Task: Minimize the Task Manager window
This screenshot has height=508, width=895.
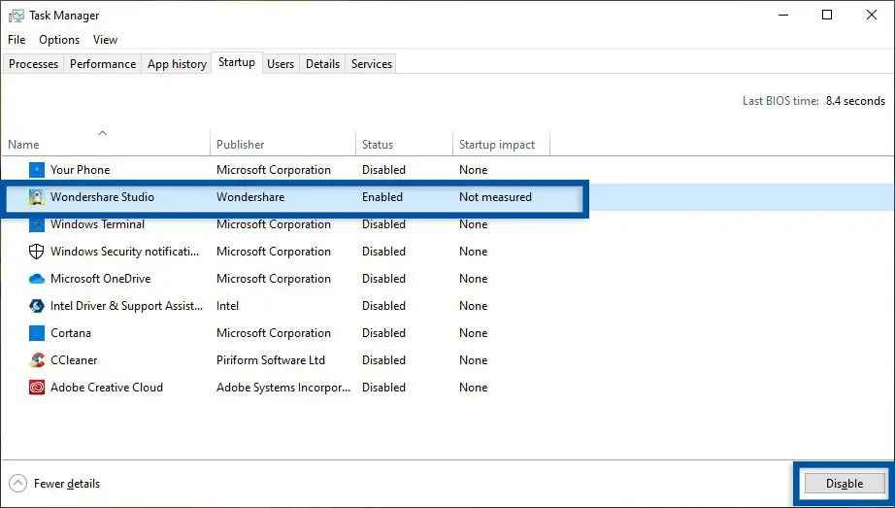Action: tap(783, 16)
